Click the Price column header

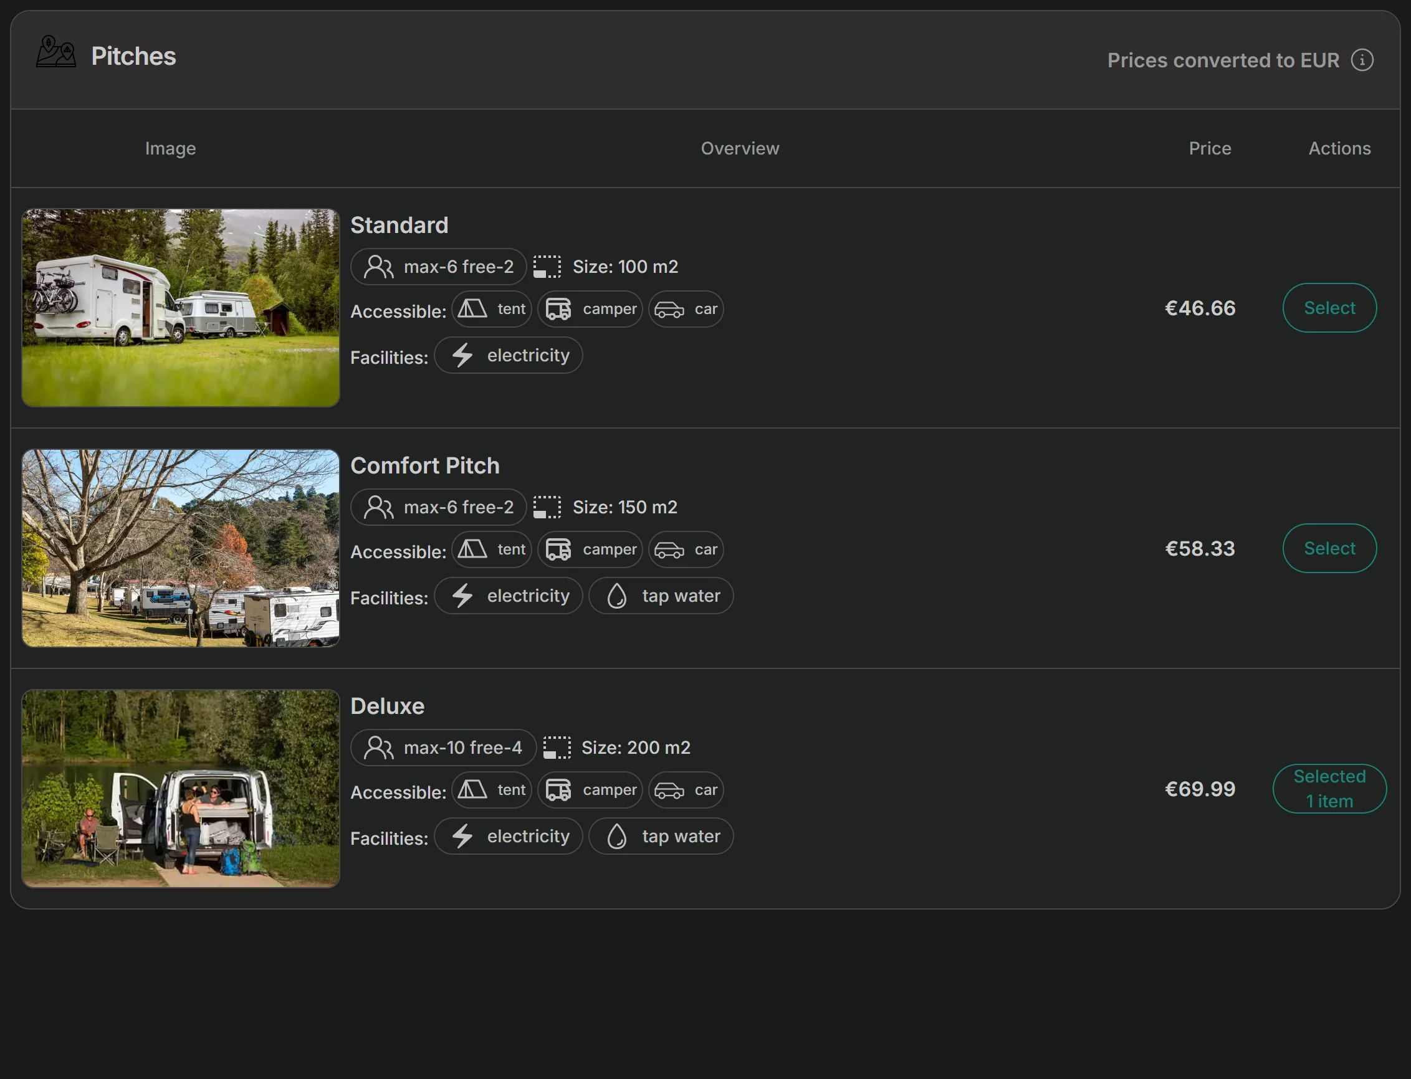(1210, 148)
